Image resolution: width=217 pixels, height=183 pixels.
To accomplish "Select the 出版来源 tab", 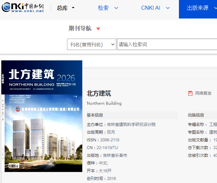I will pos(198,9).
